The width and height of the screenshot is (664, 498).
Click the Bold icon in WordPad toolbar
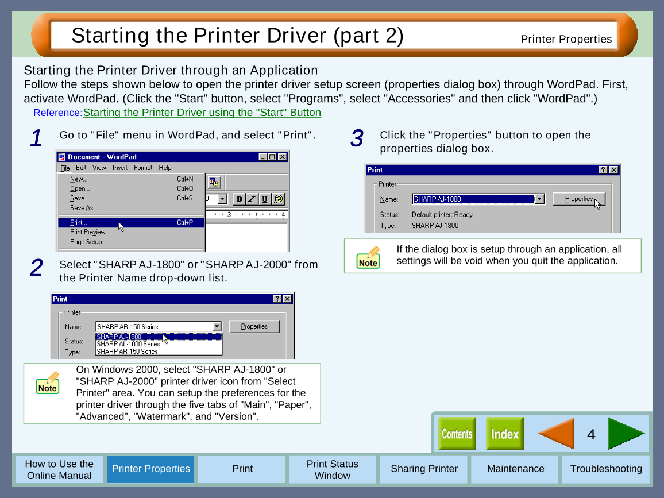240,199
